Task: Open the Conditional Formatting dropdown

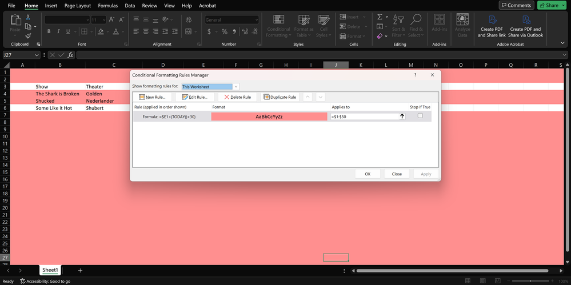Action: [x=278, y=26]
